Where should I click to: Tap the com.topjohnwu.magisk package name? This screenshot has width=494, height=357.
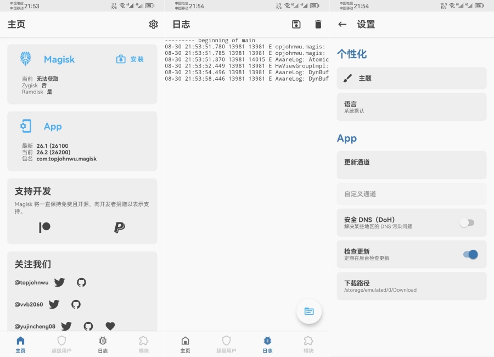tap(66, 159)
